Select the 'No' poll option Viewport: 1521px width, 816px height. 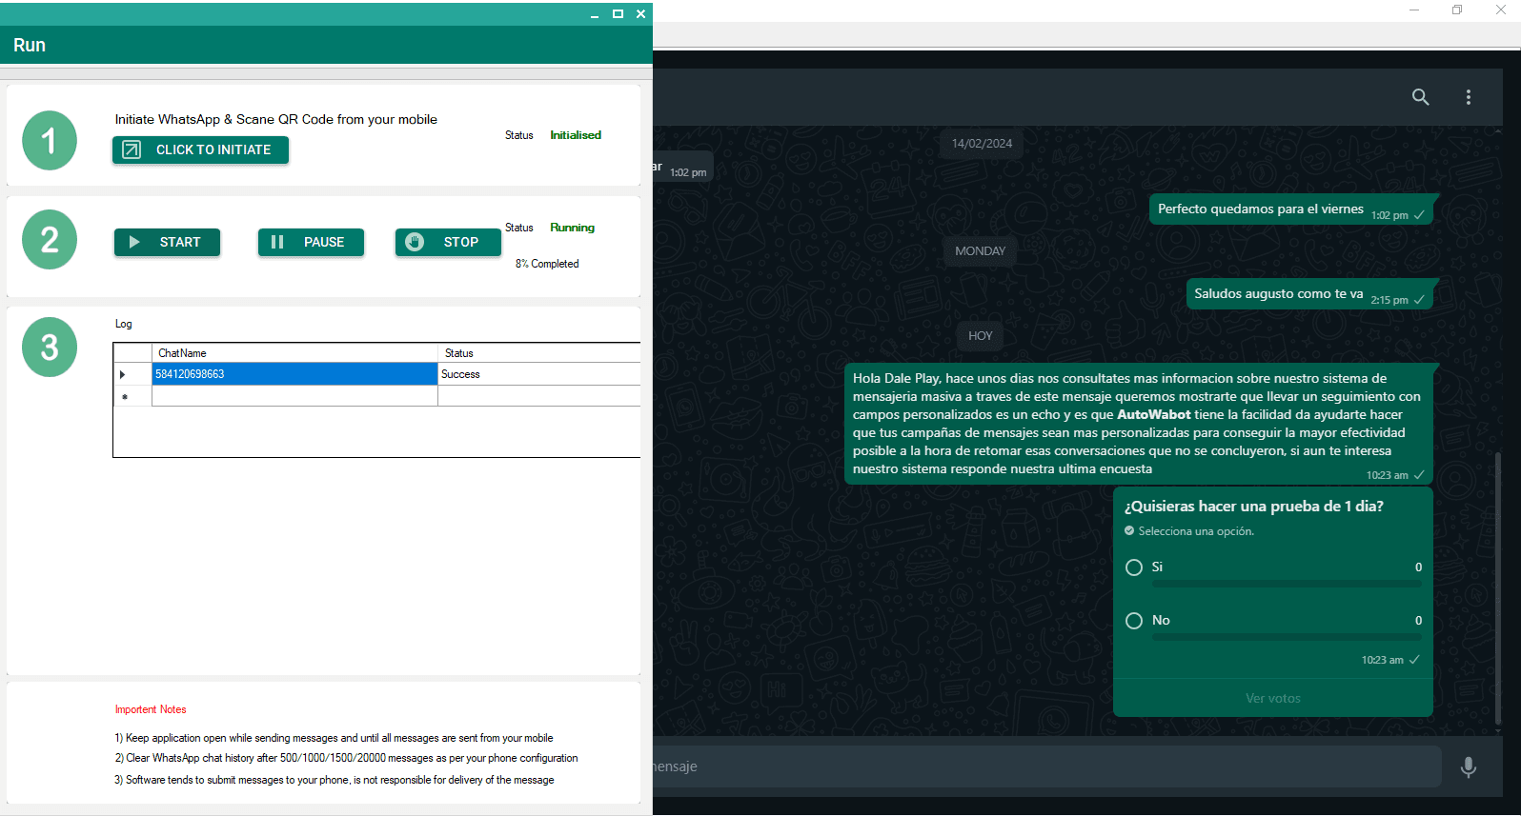point(1134,621)
